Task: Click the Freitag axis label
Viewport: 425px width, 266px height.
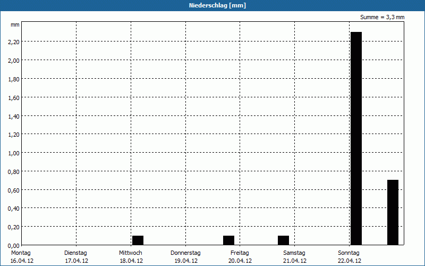Action: (240, 253)
